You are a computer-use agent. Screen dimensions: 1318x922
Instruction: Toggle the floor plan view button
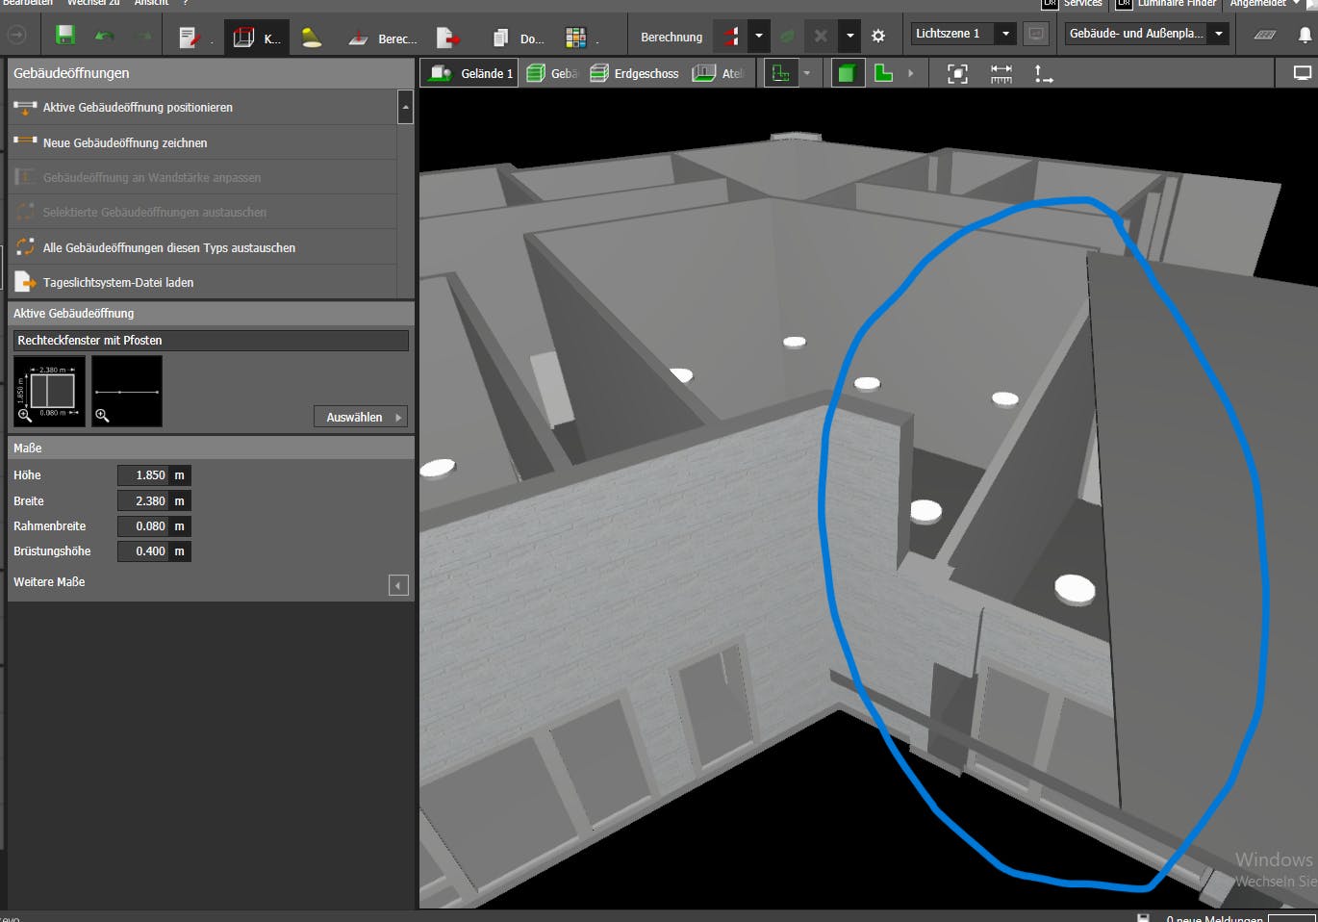780,73
